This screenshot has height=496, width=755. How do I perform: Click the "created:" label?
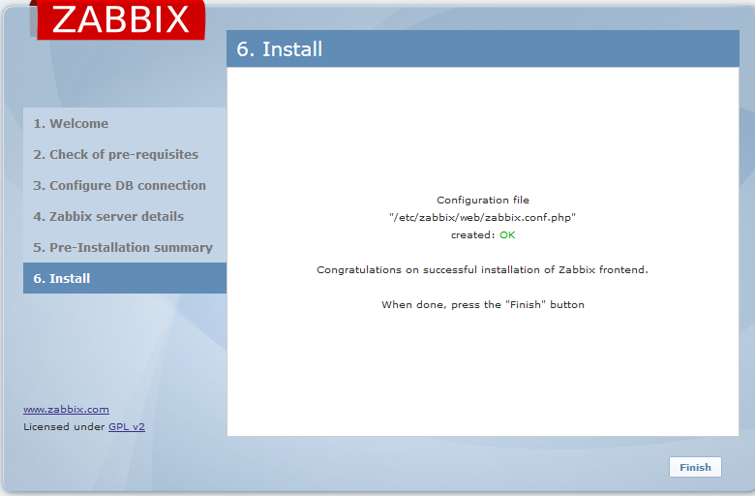(x=472, y=235)
